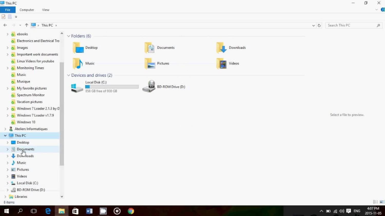This screenshot has width=385, height=216.
Task: Open address bar history dropdown
Action: (x=313, y=25)
